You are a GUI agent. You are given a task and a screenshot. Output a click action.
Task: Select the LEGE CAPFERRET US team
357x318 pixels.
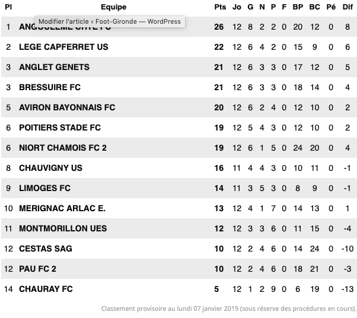[x=63, y=47]
